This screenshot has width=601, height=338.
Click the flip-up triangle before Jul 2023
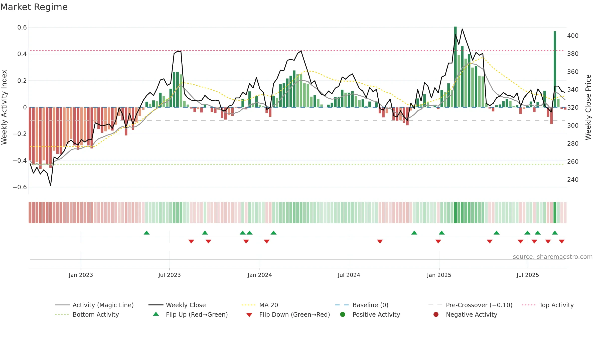coord(147,233)
